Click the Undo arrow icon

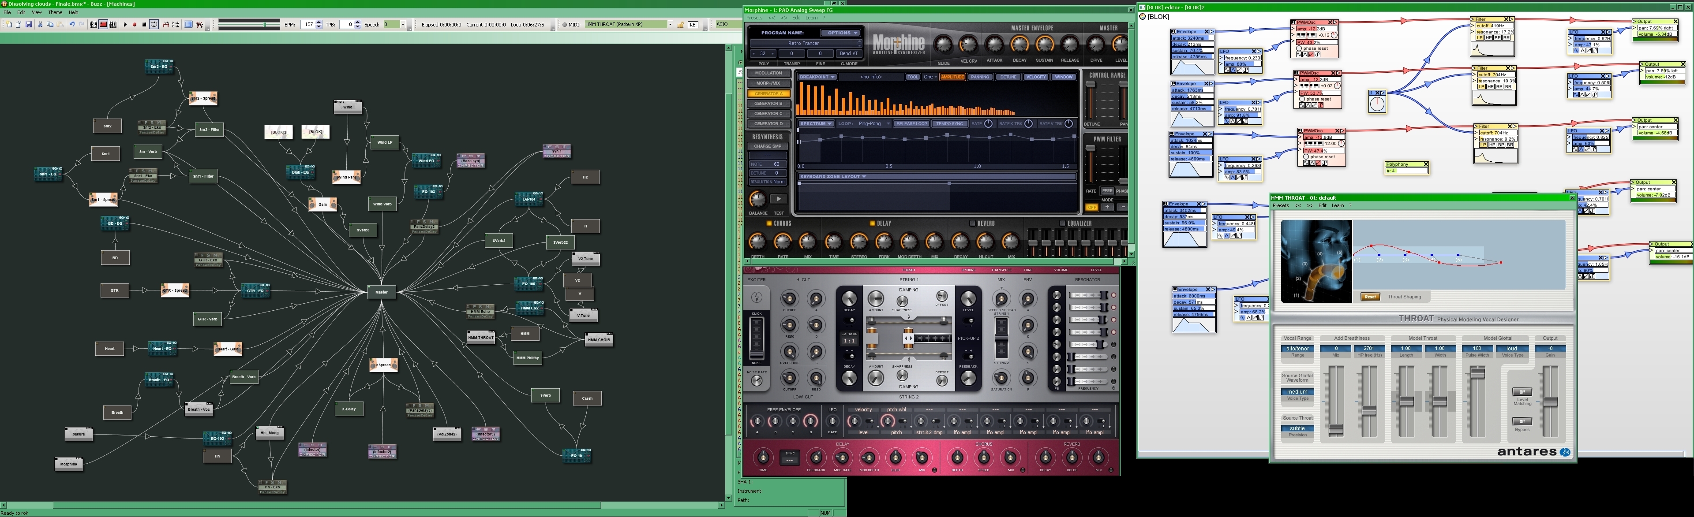(x=71, y=25)
